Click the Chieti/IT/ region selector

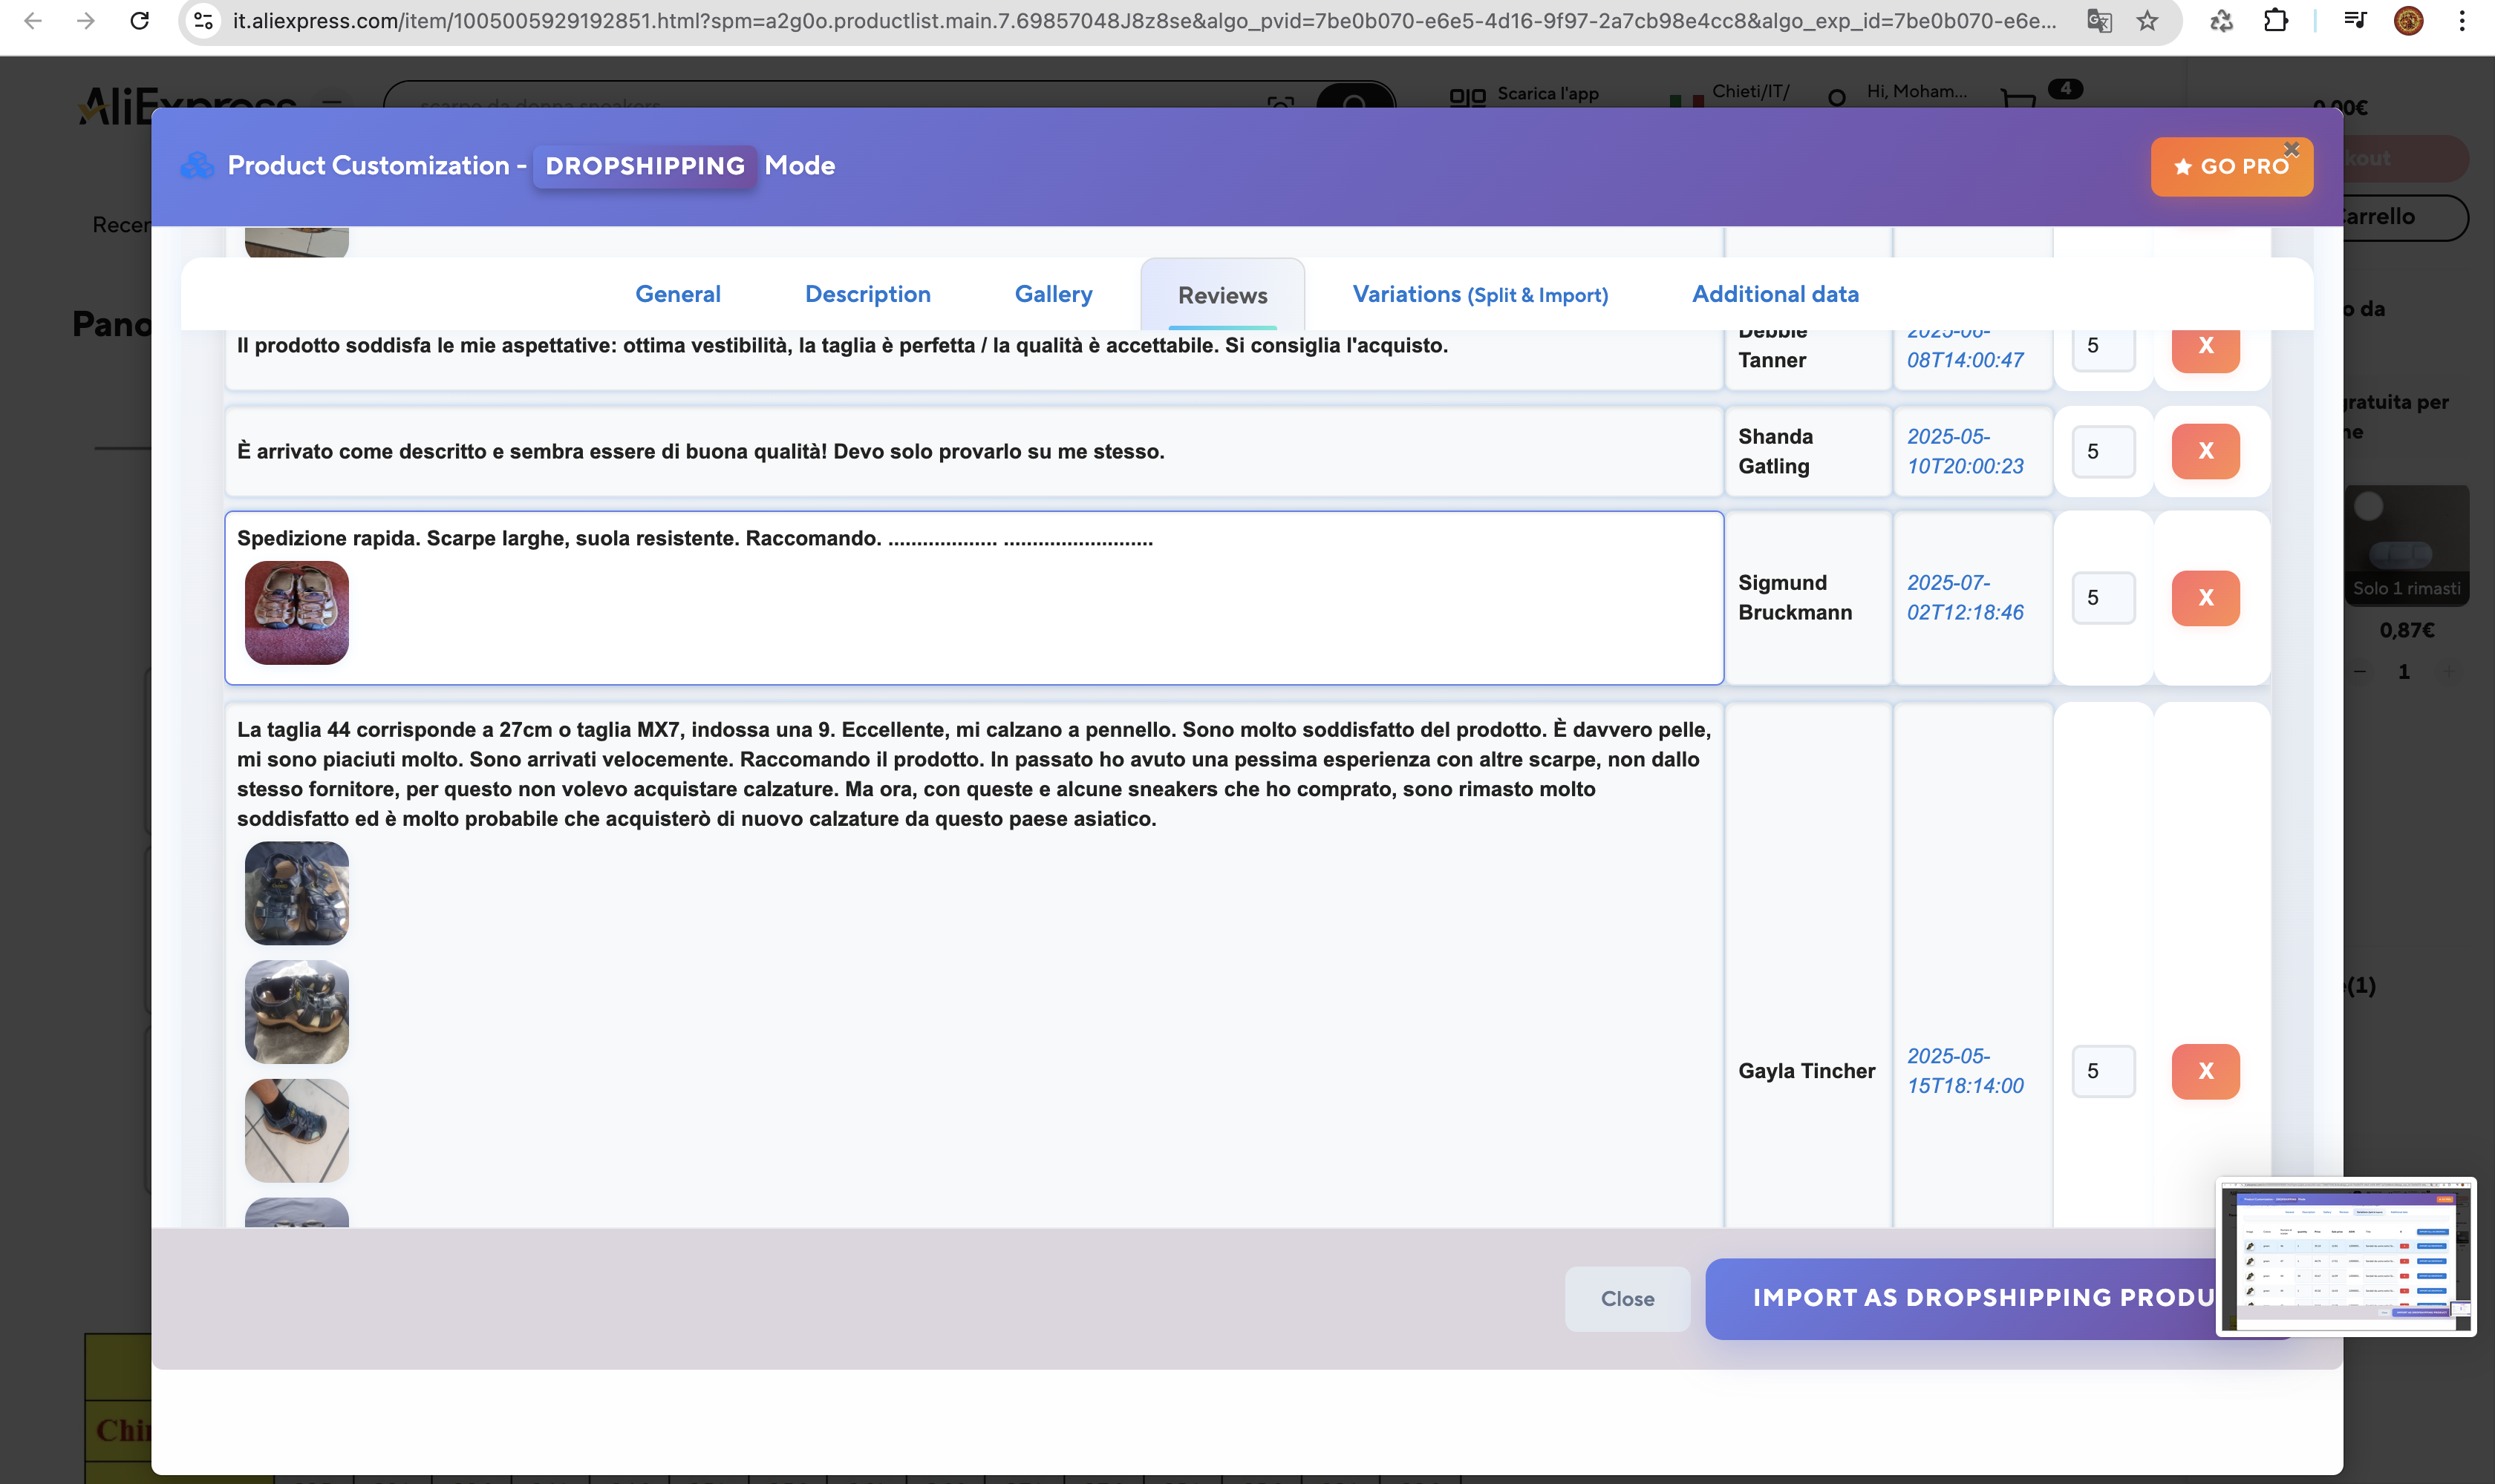tap(1750, 91)
